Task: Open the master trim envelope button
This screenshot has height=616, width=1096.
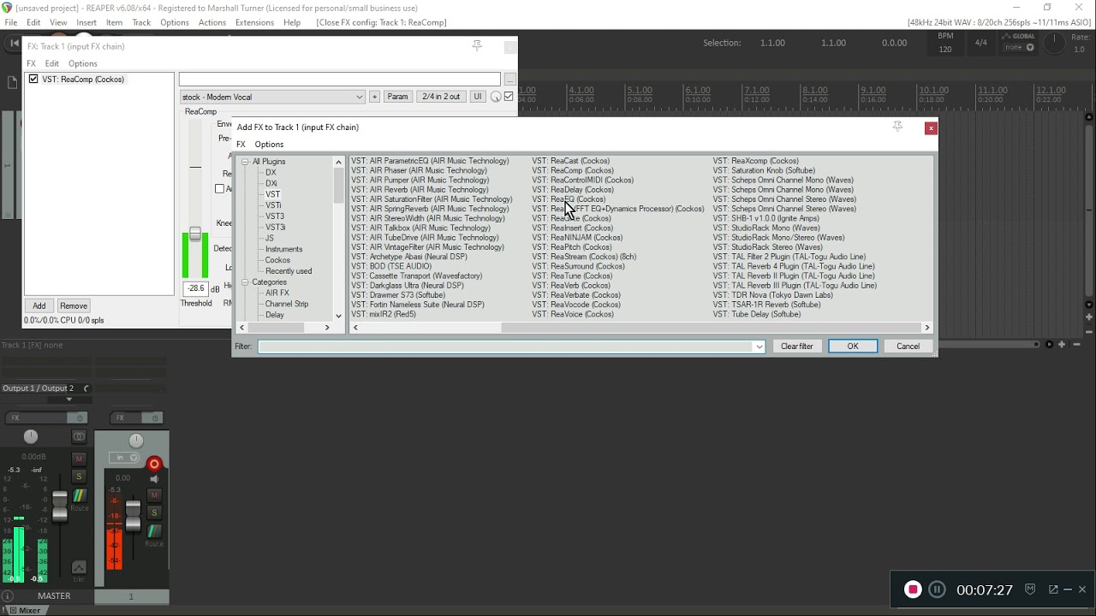Action: pos(79,567)
